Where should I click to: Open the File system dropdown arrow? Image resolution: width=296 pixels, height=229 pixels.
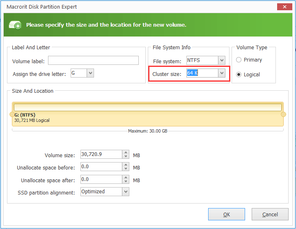coord(222,61)
